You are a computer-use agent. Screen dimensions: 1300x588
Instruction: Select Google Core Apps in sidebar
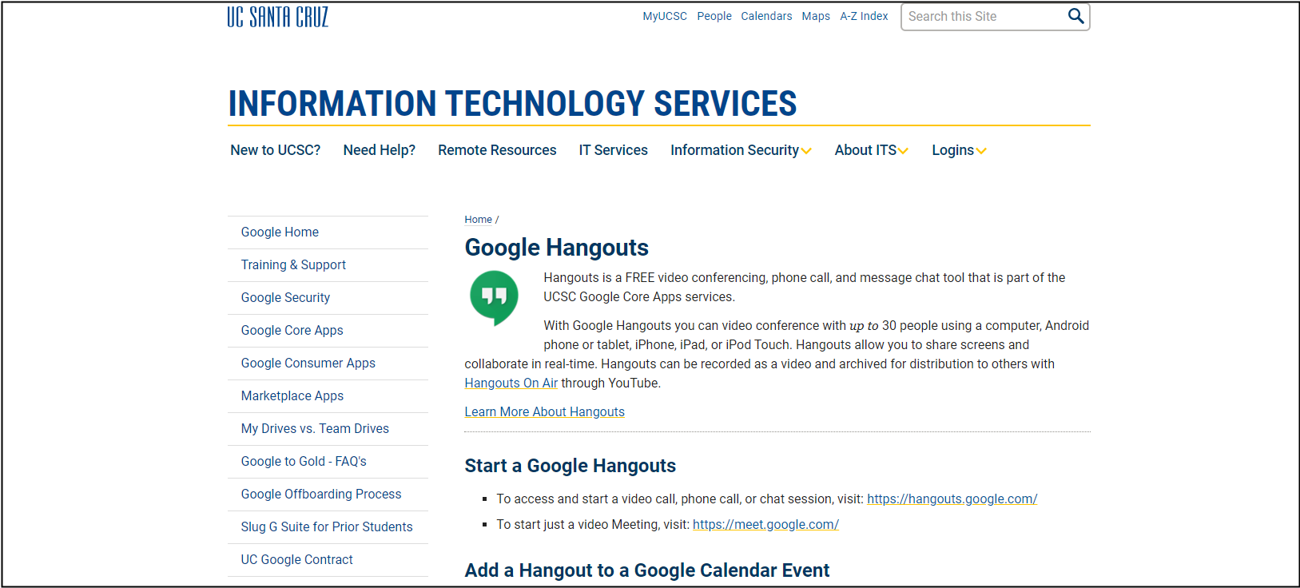pyautogui.click(x=292, y=331)
